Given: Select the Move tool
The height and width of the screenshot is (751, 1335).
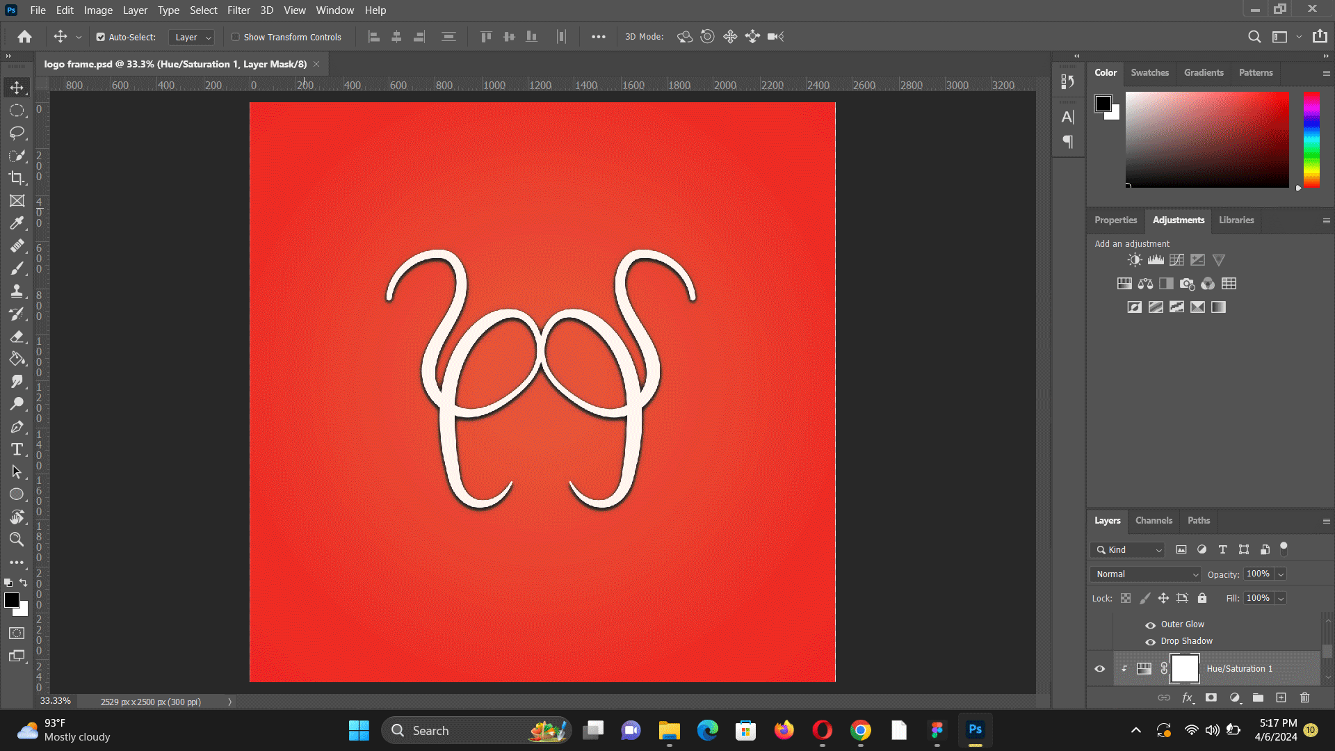Looking at the screenshot, I should (x=17, y=88).
